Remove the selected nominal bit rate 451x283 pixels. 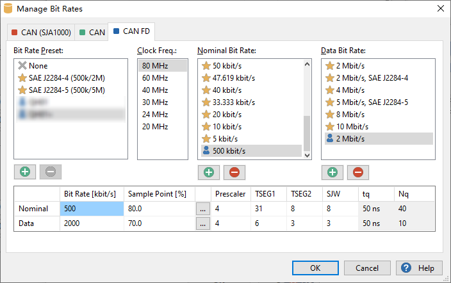pyautogui.click(x=234, y=172)
